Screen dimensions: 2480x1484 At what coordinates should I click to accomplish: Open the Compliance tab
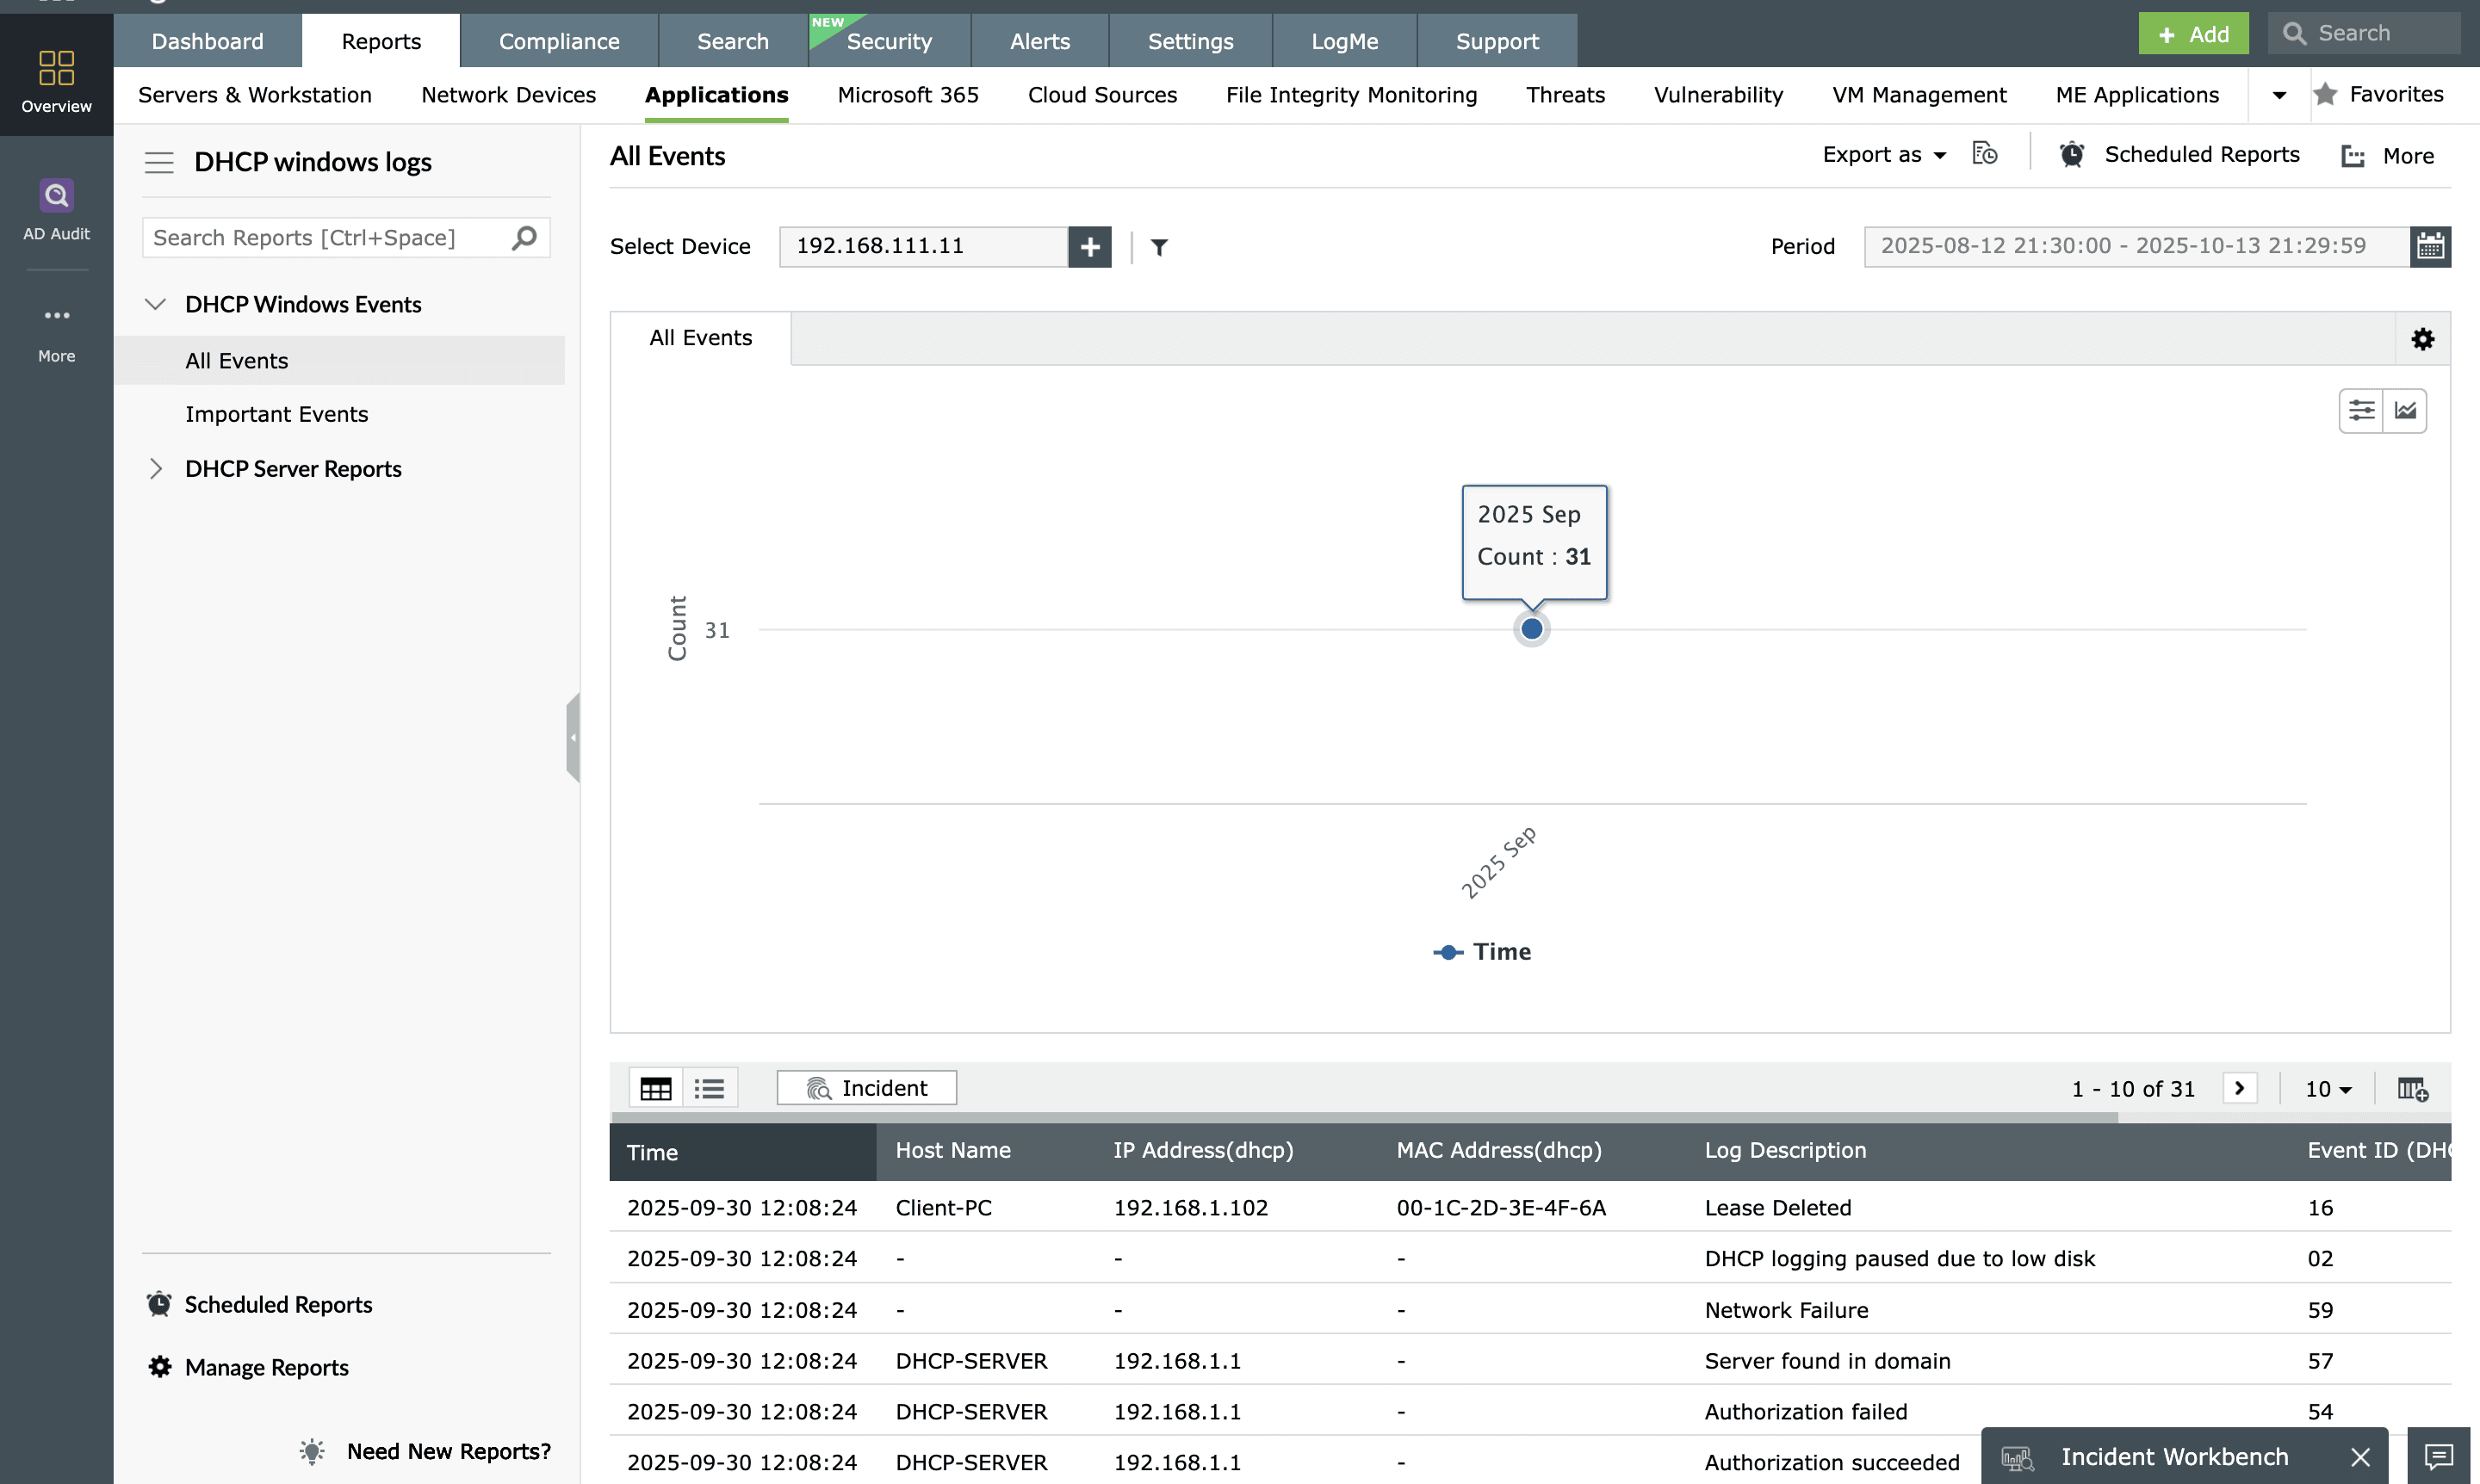point(558,41)
